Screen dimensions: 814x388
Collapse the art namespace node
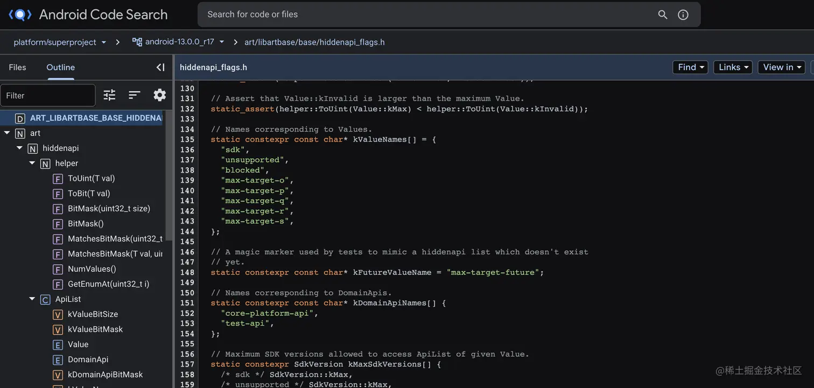pos(7,133)
